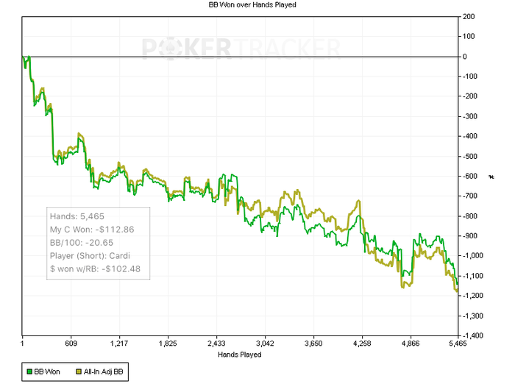Click the chart title BB Won over Hands Played

[252, 5]
